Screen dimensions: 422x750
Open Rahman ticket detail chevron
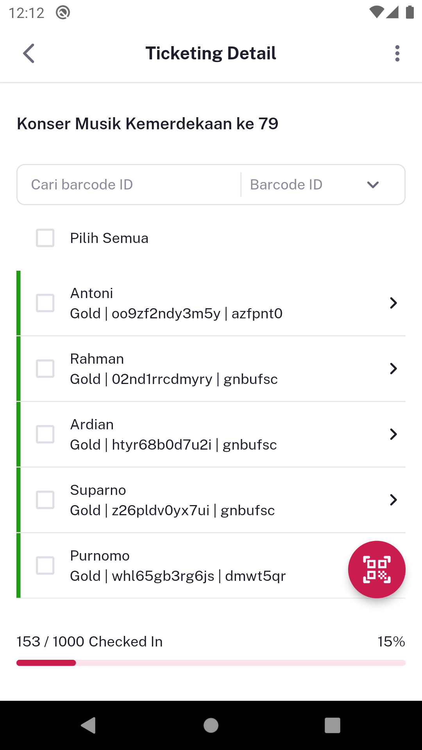tap(393, 368)
